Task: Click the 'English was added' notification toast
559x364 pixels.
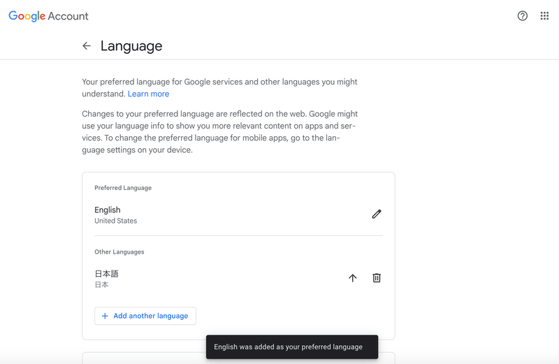Action: tap(292, 347)
